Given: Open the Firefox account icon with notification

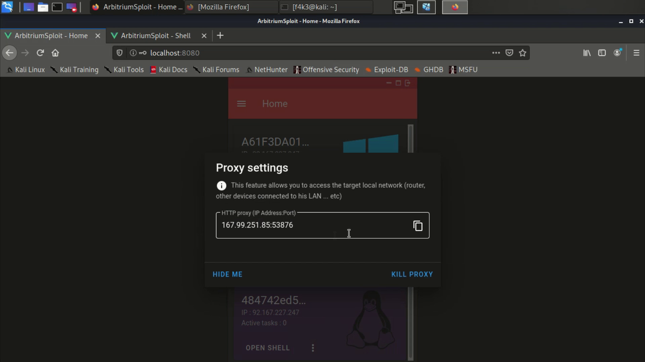Looking at the screenshot, I should coord(617,53).
